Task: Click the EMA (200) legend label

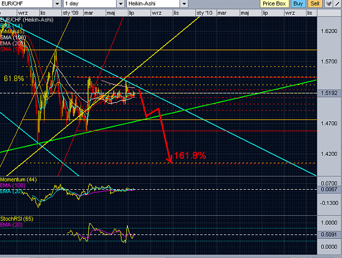Action: click(13, 43)
